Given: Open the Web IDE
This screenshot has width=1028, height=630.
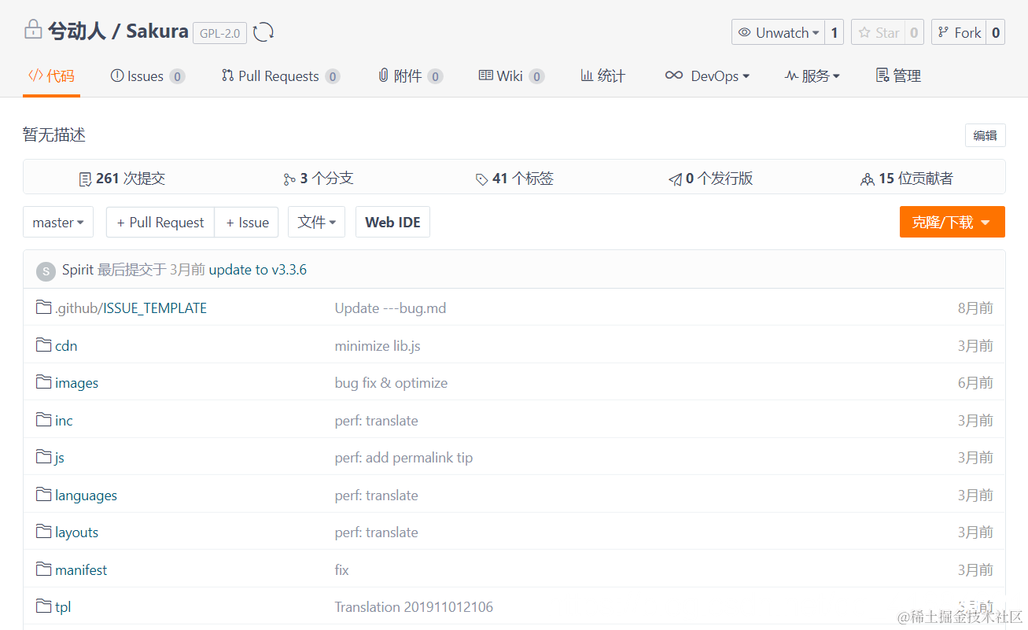Looking at the screenshot, I should 392,223.
